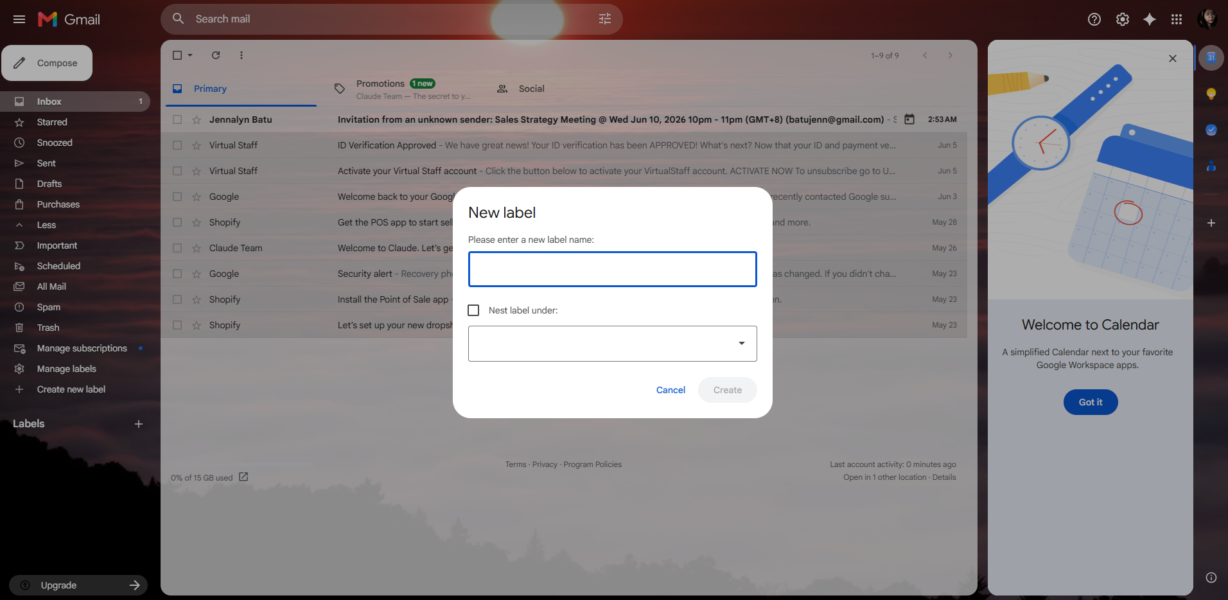
Task: Click the info icon at bottom right
Action: [x=1211, y=578]
